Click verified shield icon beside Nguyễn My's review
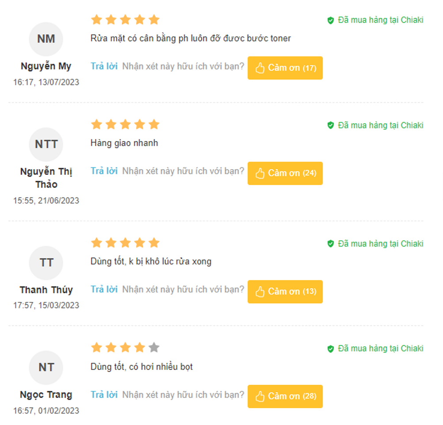This screenshot has width=443, height=425. [x=331, y=20]
